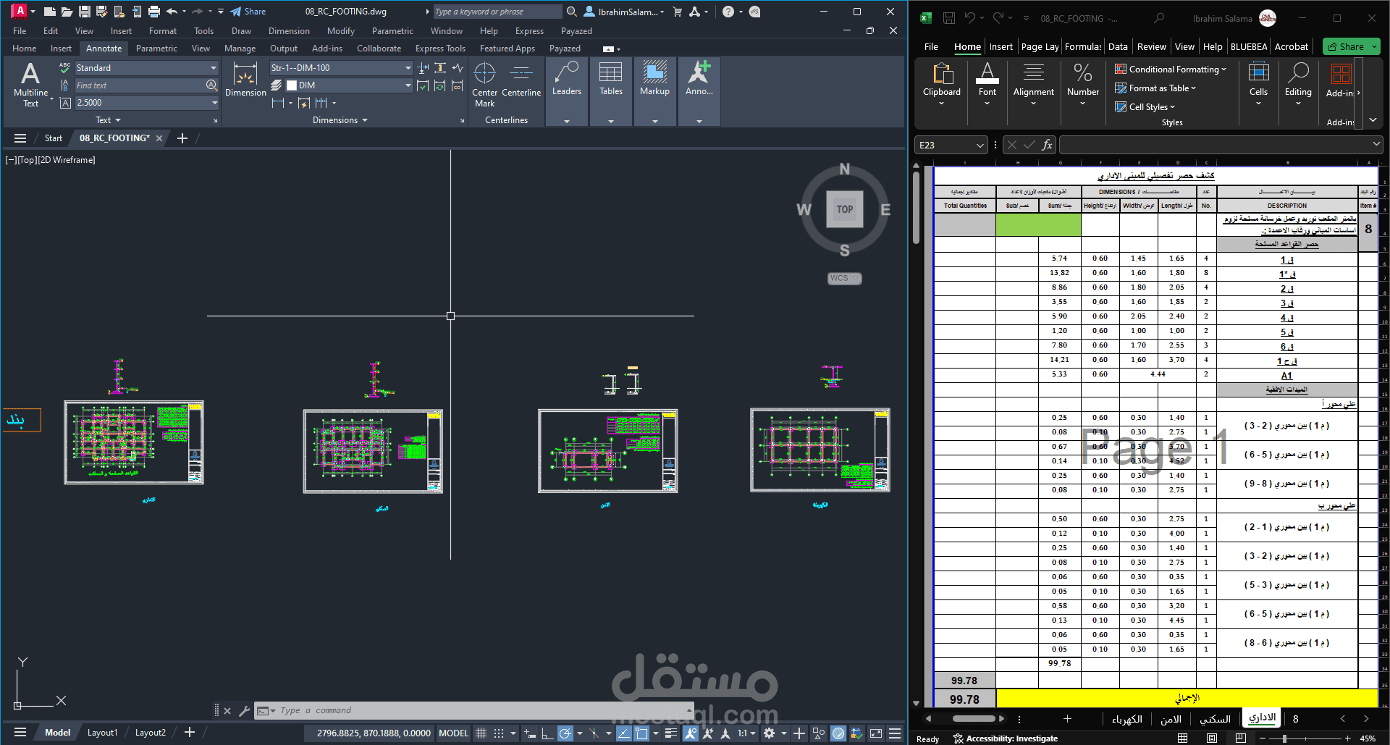The image size is (1390, 745).
Task: Open the Excel Clipboard group
Action: pos(941,85)
